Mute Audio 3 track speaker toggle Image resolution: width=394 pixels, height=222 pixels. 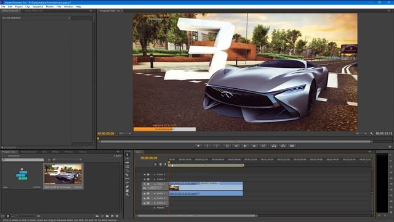click(145, 203)
